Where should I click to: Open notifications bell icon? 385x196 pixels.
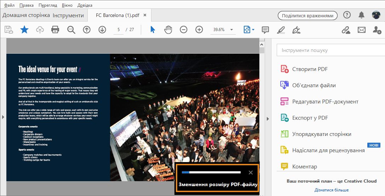pos(361,15)
